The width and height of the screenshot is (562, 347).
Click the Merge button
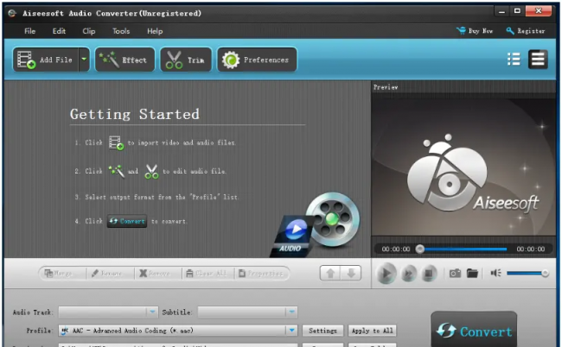(59, 274)
